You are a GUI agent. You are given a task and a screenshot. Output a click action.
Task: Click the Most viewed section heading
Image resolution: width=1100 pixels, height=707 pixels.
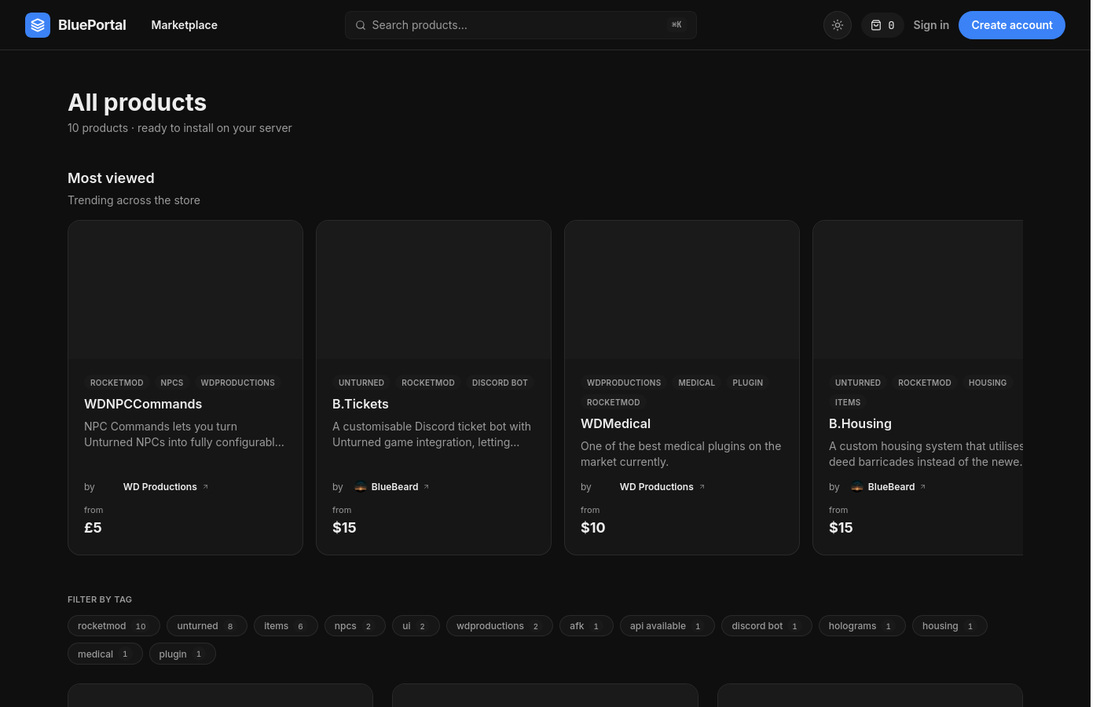pos(111,178)
